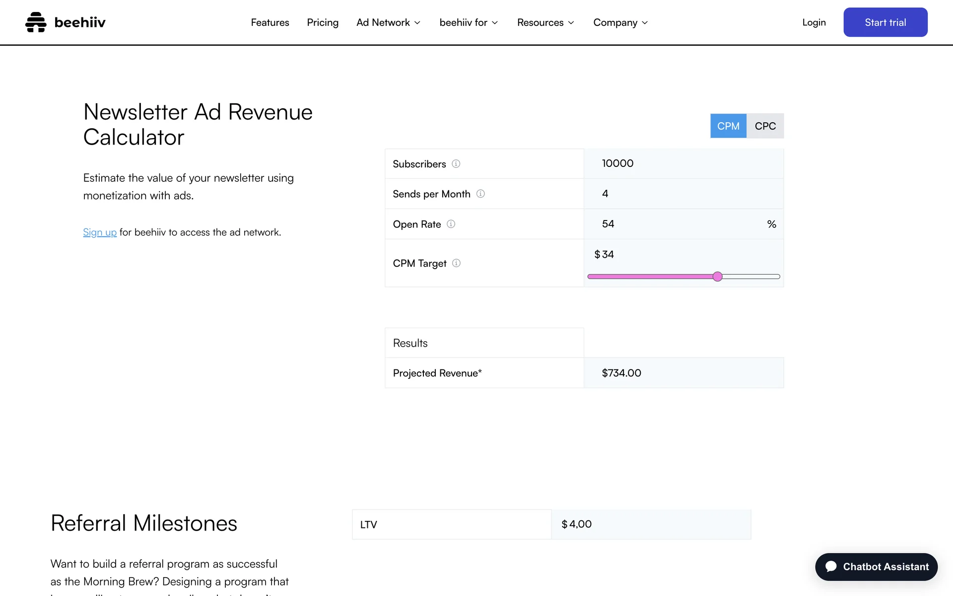953x596 pixels.
Task: Click the Login link
Action: (x=814, y=22)
